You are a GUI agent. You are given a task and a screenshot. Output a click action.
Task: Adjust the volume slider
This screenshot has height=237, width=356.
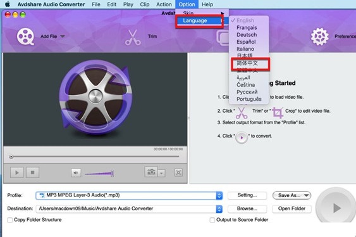coord(99,174)
